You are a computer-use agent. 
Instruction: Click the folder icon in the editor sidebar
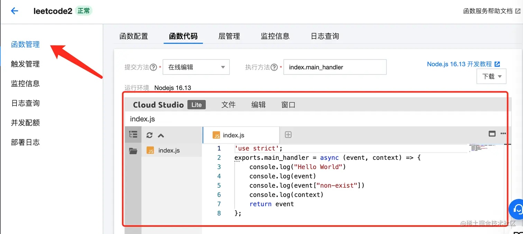tap(133, 151)
